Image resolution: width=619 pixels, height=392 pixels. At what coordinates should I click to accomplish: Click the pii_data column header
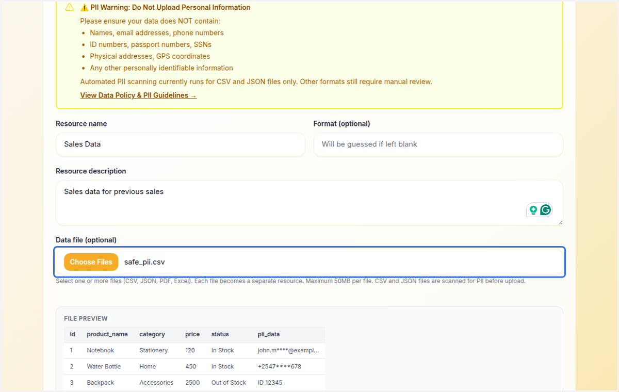click(269, 334)
